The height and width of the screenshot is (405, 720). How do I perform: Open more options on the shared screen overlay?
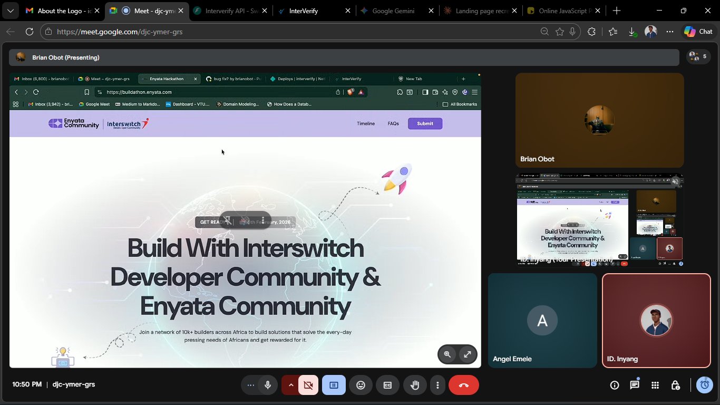coord(262,220)
